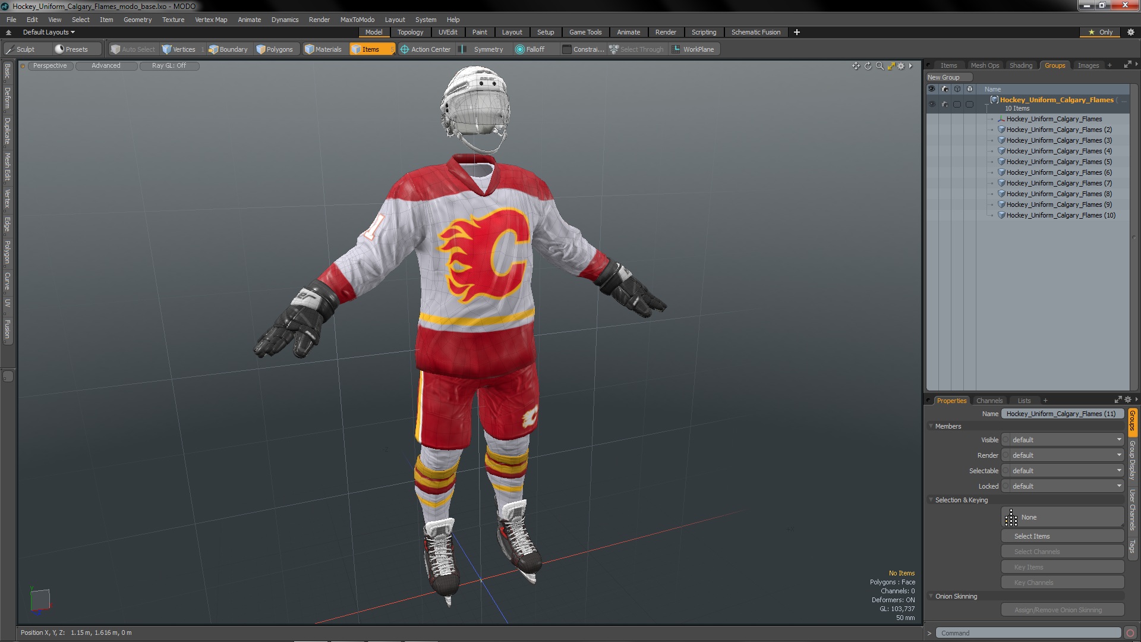Open the Locked default dropdown
Viewport: 1141px width, 642px height.
click(1067, 486)
